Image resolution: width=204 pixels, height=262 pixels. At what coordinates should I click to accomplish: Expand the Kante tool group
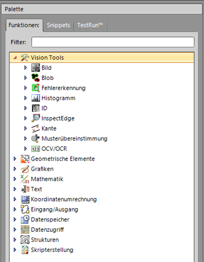26,128
